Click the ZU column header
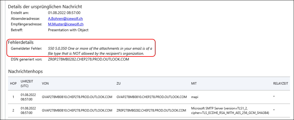This screenshot has height=120, width=294. [x=118, y=84]
